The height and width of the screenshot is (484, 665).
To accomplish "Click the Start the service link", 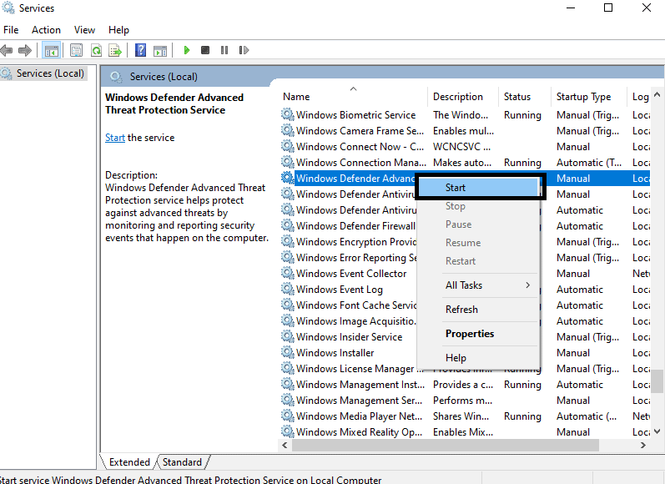I will click(115, 138).
